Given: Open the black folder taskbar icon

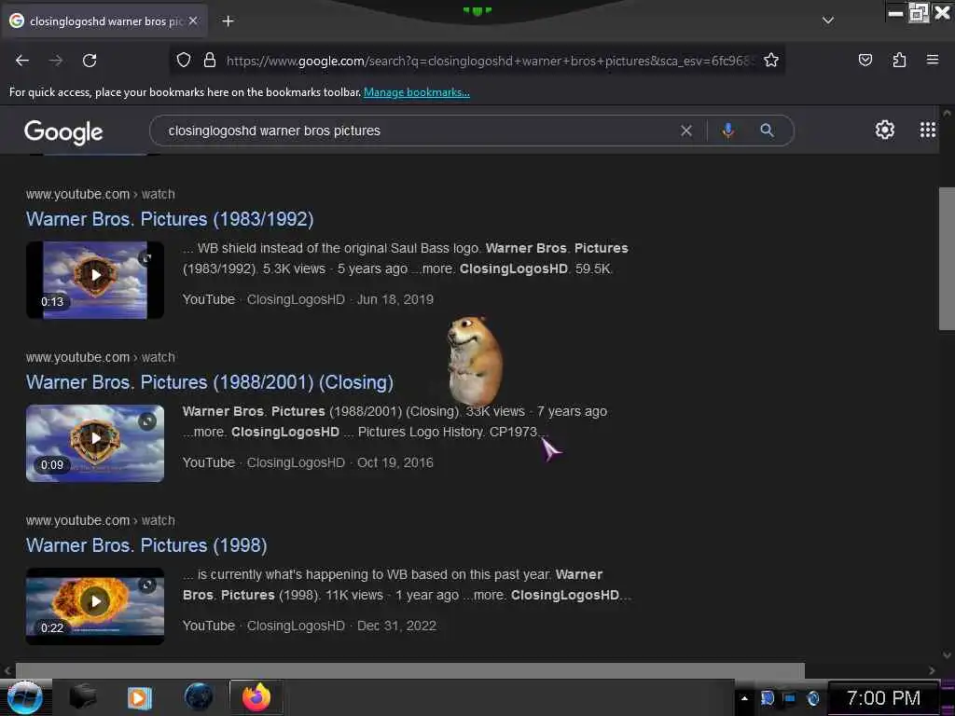Looking at the screenshot, I should click(83, 696).
